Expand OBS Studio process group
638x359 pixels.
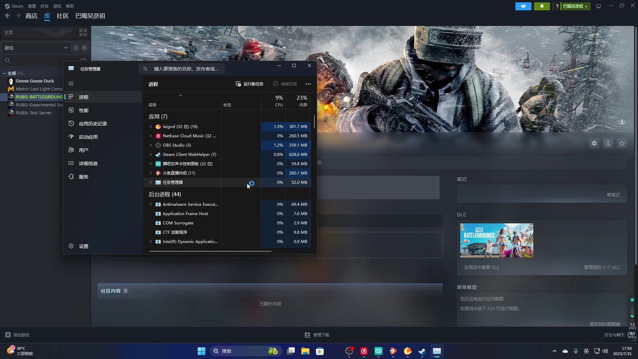tap(151, 145)
